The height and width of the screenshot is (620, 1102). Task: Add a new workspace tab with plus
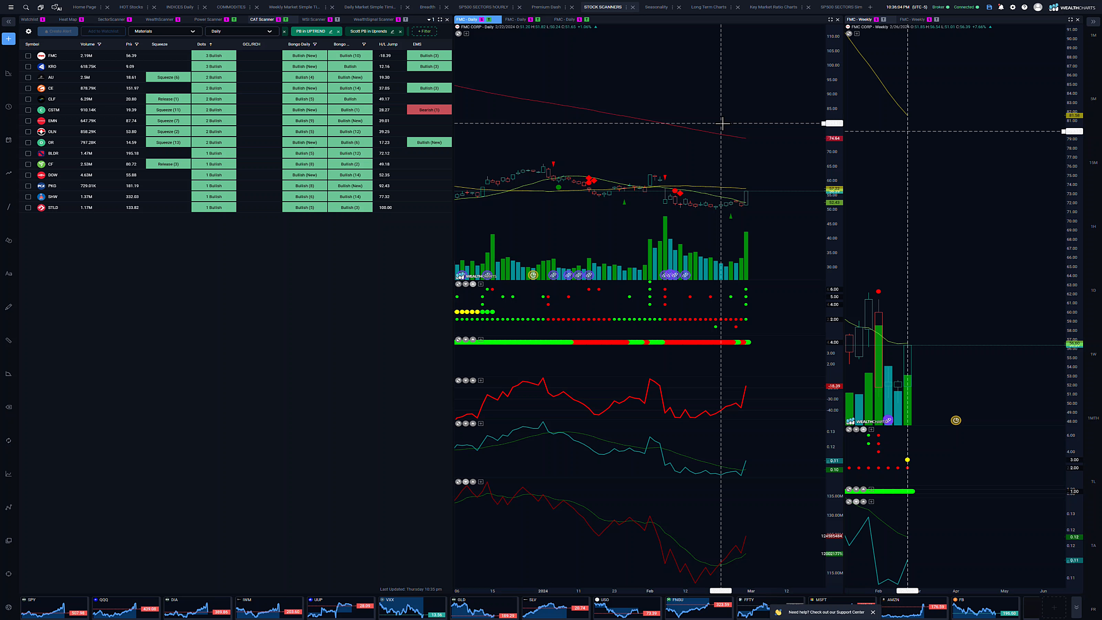(x=870, y=7)
